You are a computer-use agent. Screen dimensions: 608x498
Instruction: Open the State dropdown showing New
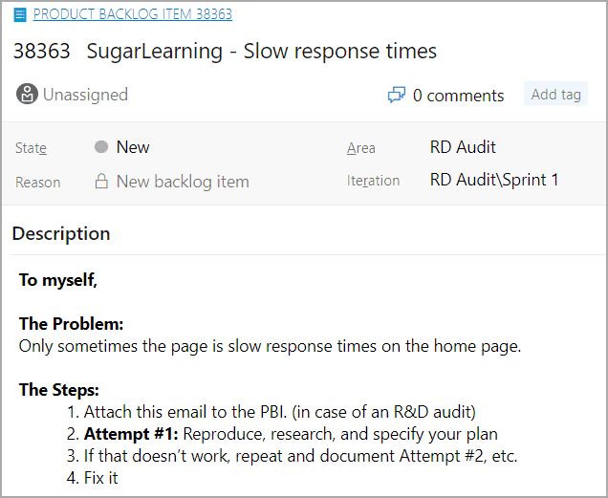133,147
